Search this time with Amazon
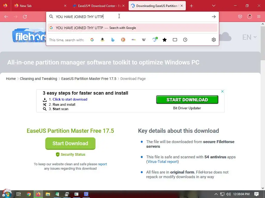 (102, 40)
